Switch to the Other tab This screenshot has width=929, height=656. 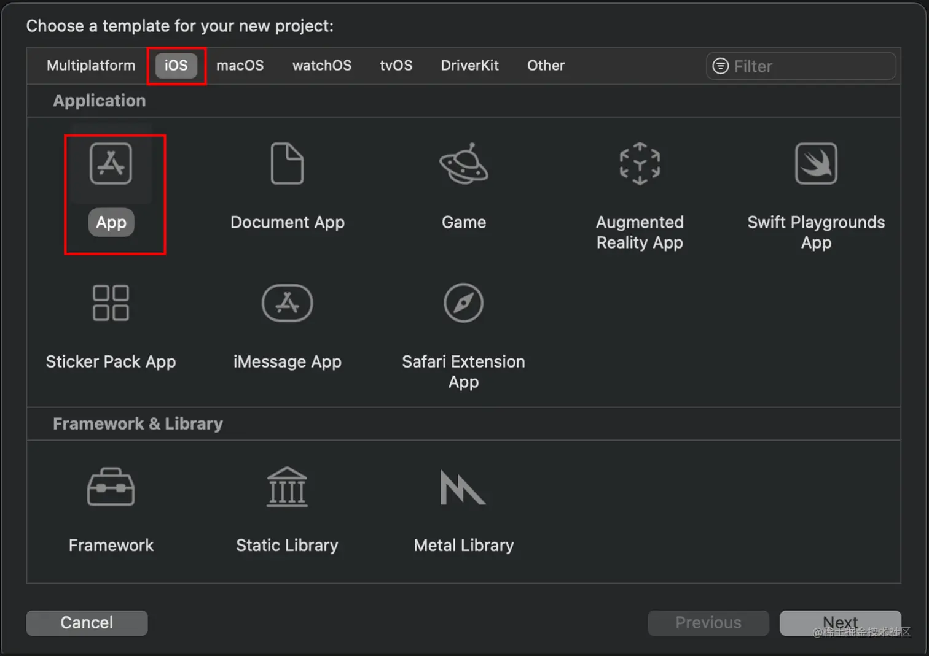pos(546,66)
